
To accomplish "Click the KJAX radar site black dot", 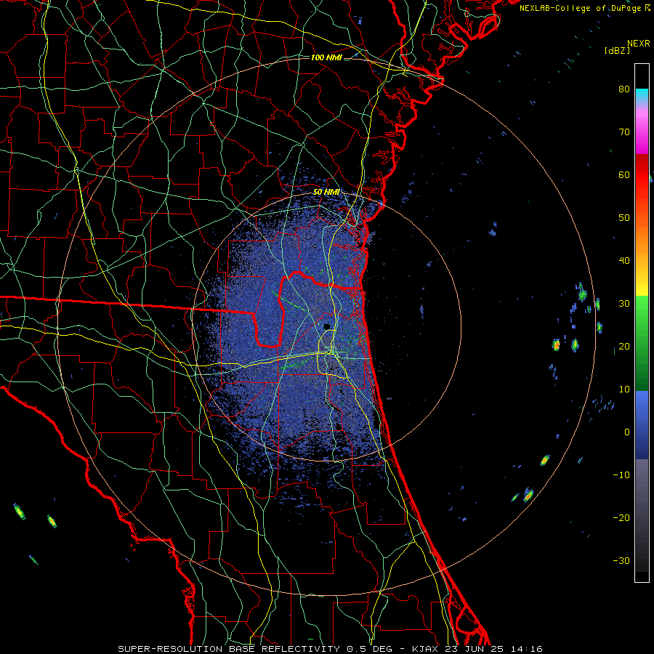I will pos(326,326).
